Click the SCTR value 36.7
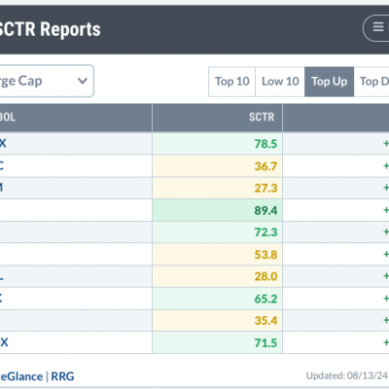The image size is (389, 389). tap(265, 166)
